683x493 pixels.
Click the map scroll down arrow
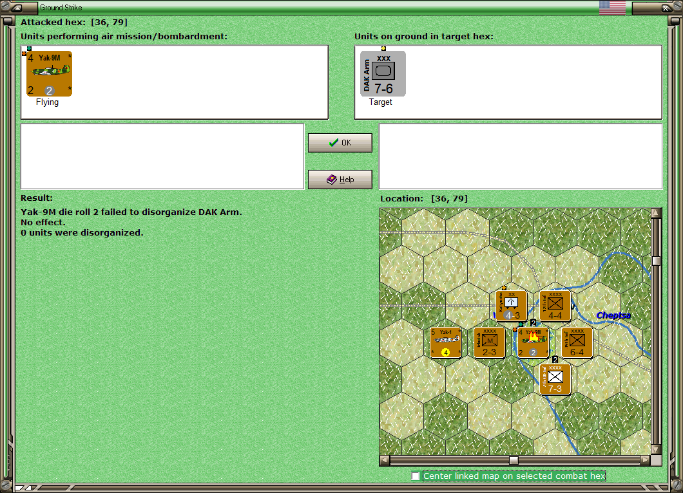click(x=657, y=449)
